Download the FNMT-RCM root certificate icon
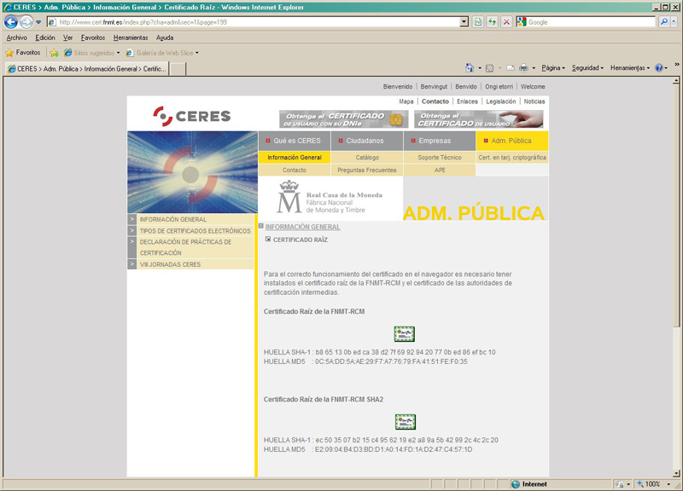The image size is (683, 491). point(404,334)
